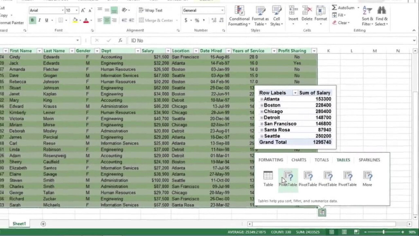The image size is (419, 236).
Task: Click More in Quick Analysis tables
Action: (367, 179)
